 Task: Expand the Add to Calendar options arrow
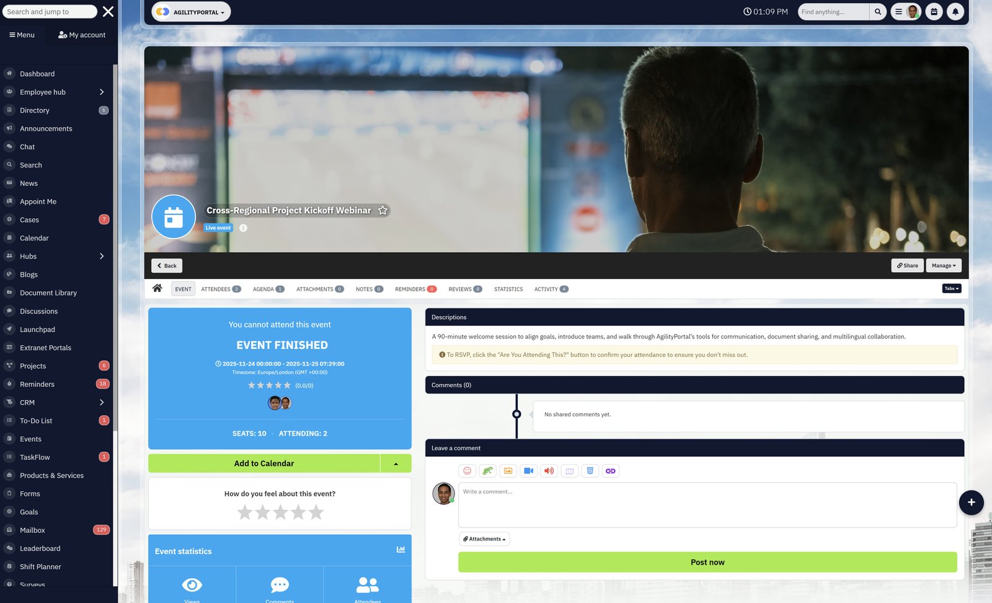click(x=396, y=464)
